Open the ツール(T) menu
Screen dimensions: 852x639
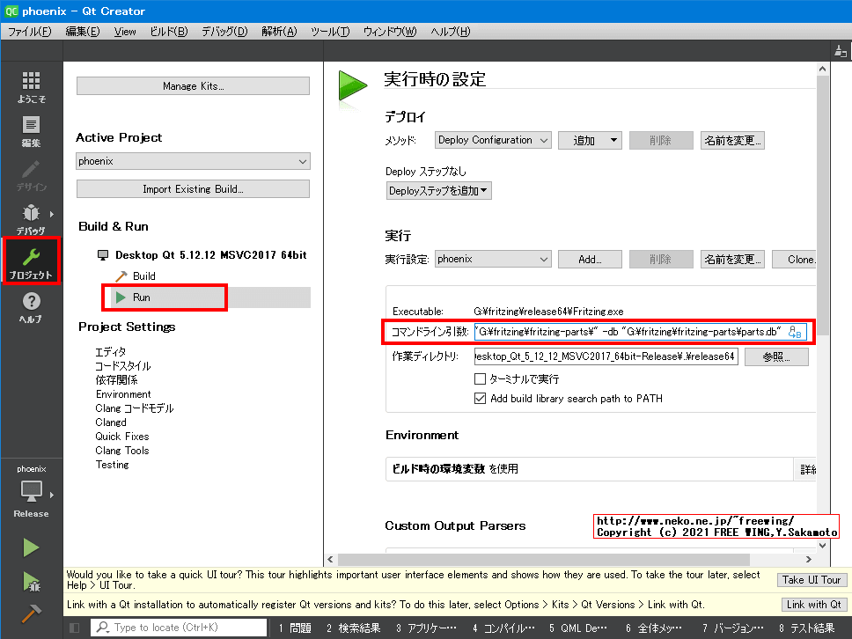pos(330,32)
